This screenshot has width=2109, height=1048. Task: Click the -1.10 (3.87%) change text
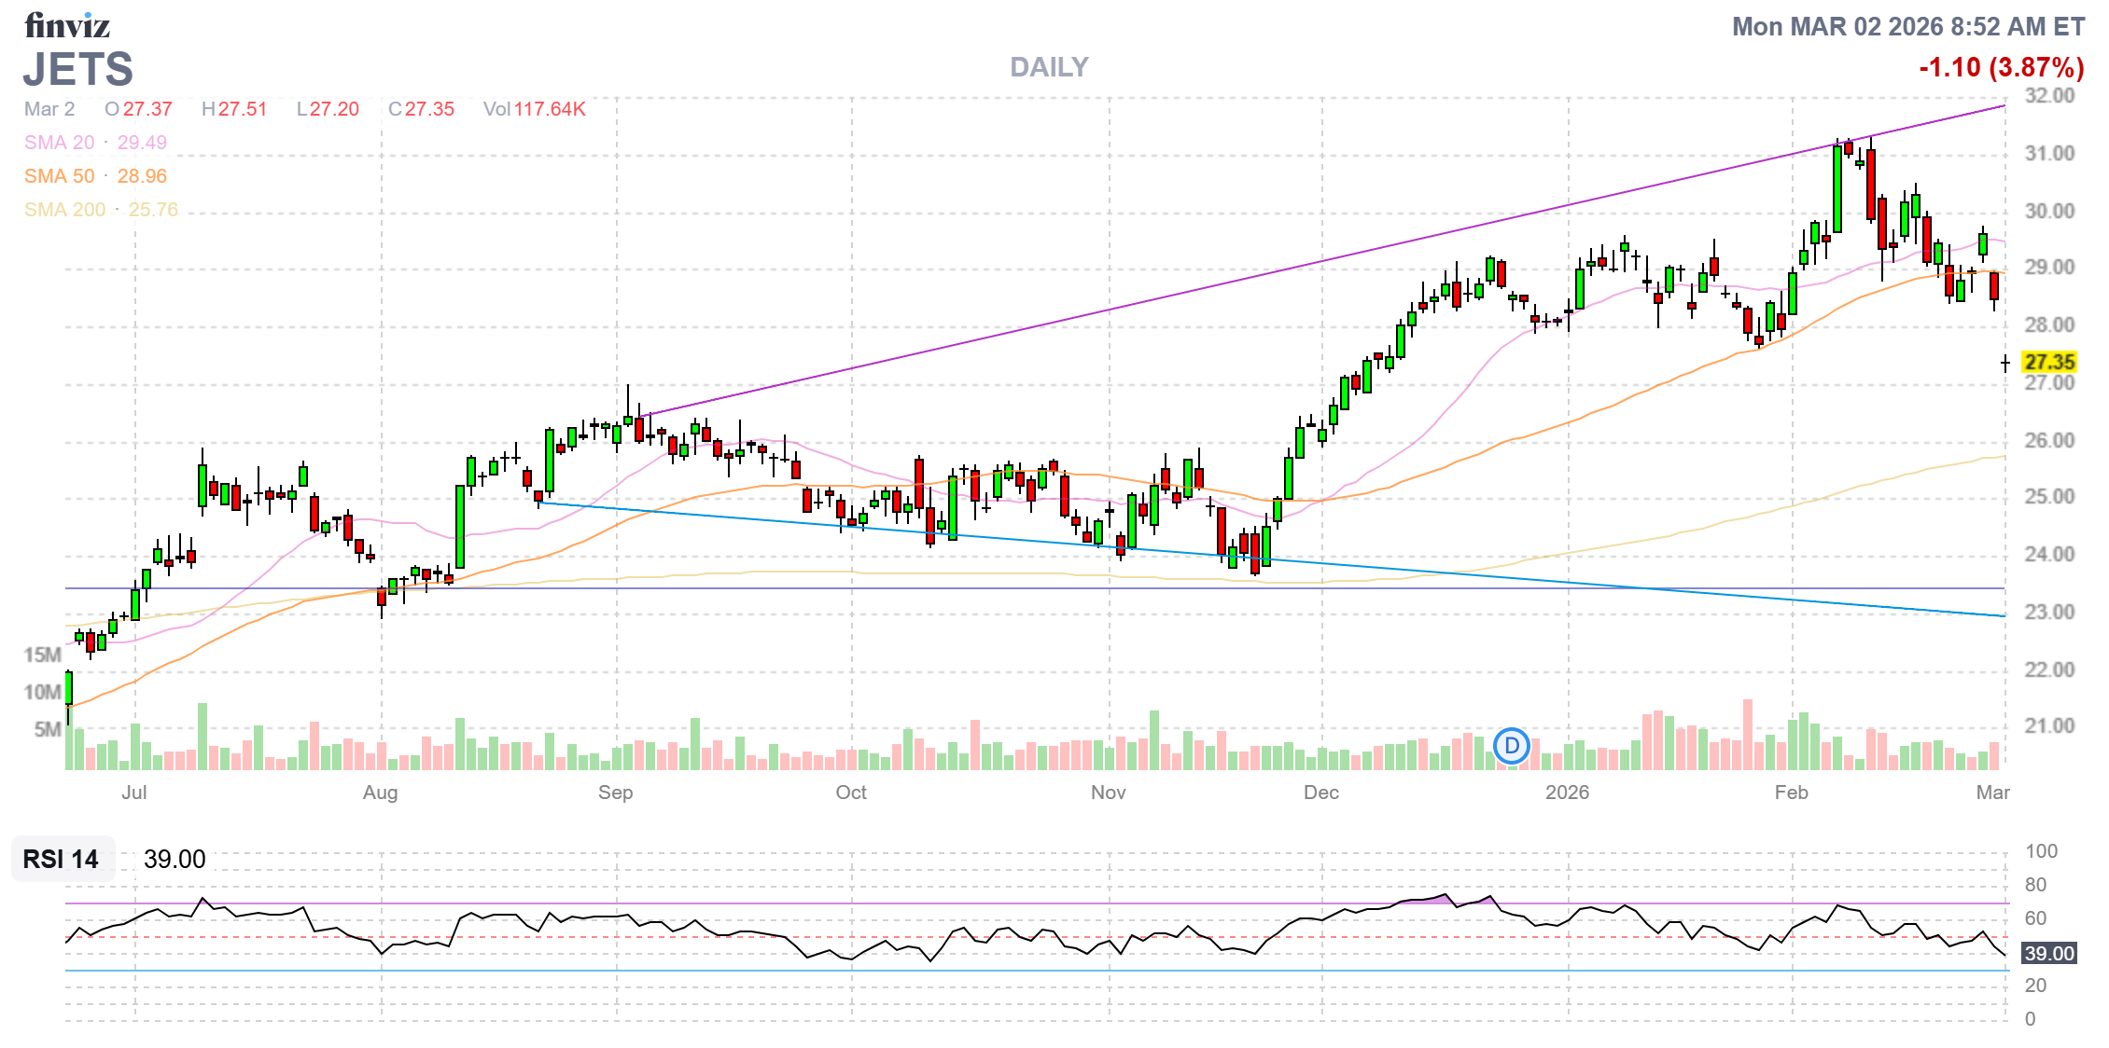(x=2001, y=67)
